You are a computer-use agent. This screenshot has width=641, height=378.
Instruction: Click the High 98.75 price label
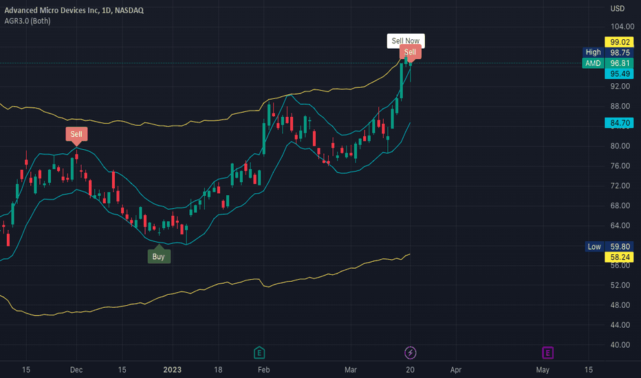click(608, 52)
